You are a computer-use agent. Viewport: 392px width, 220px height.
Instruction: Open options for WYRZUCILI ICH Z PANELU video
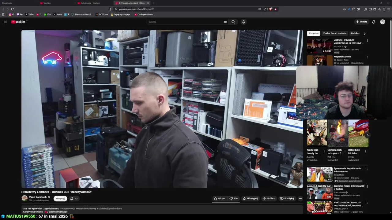point(367,203)
